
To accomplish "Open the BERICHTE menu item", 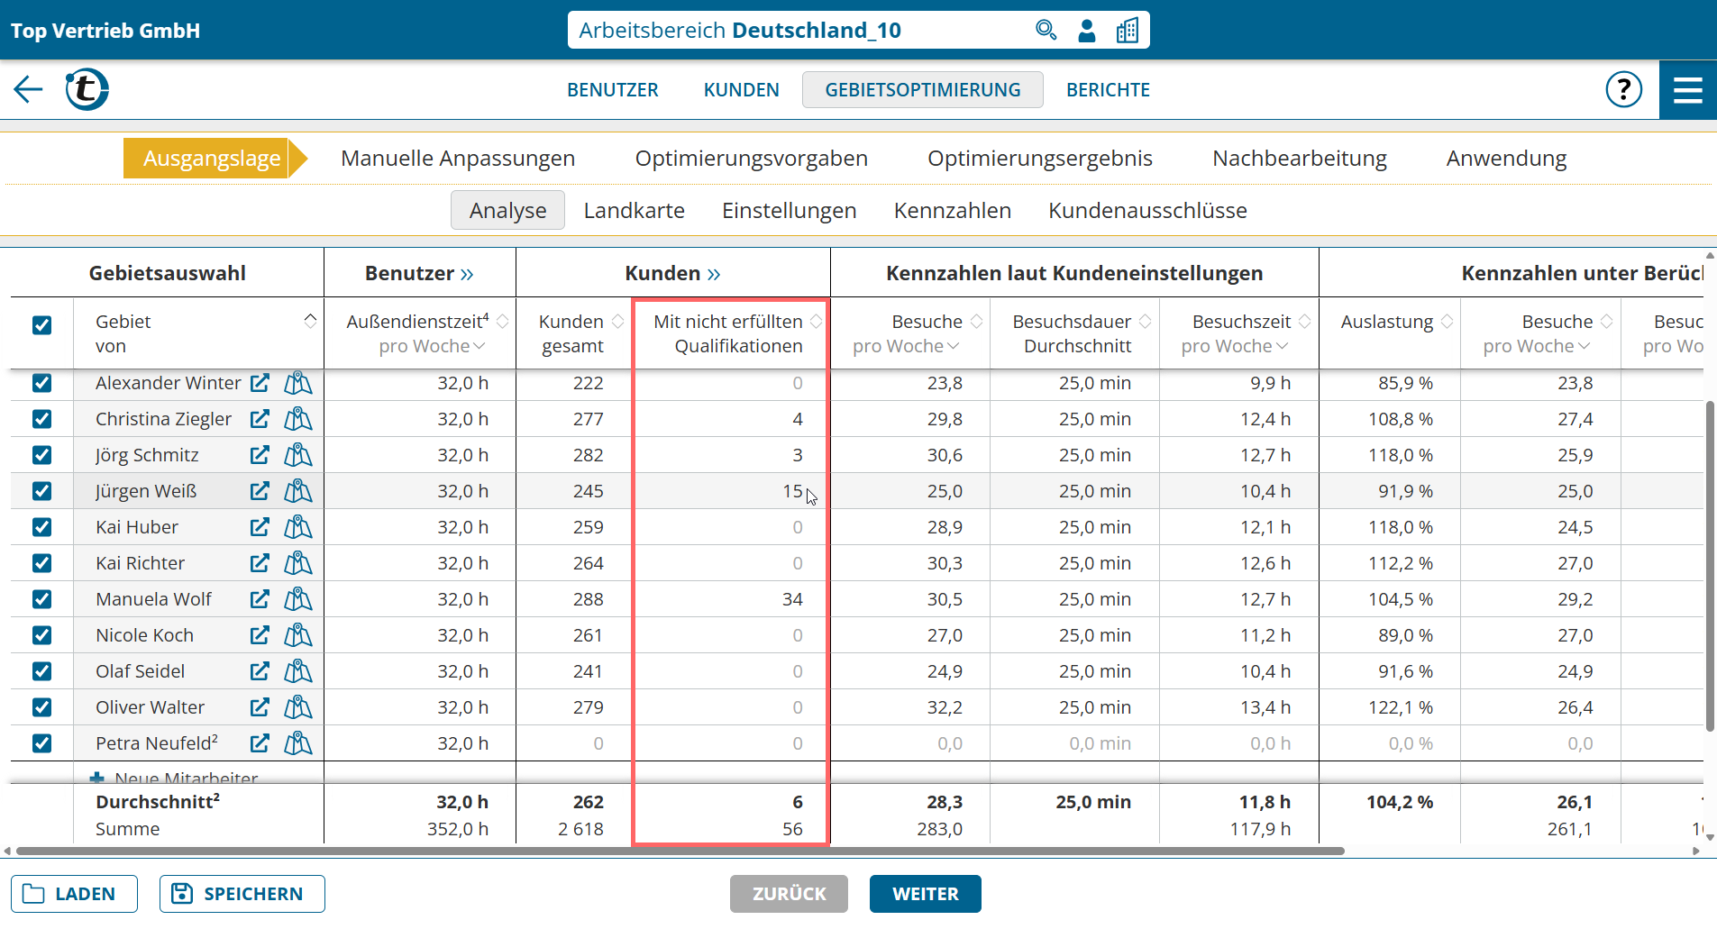I will (1108, 90).
